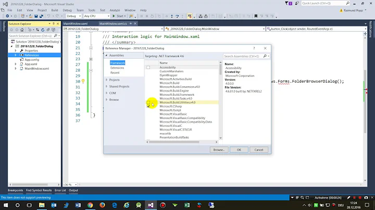Click Solution Explorer Home icon
The width and height of the screenshot is (375, 210).
pyautogui.click(x=22, y=30)
